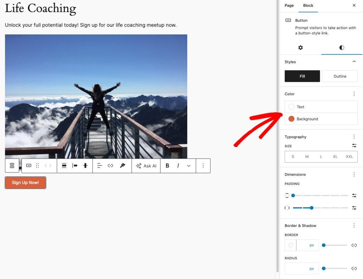Switch to the Block tab
This screenshot has width=363, height=279.
(308, 6)
